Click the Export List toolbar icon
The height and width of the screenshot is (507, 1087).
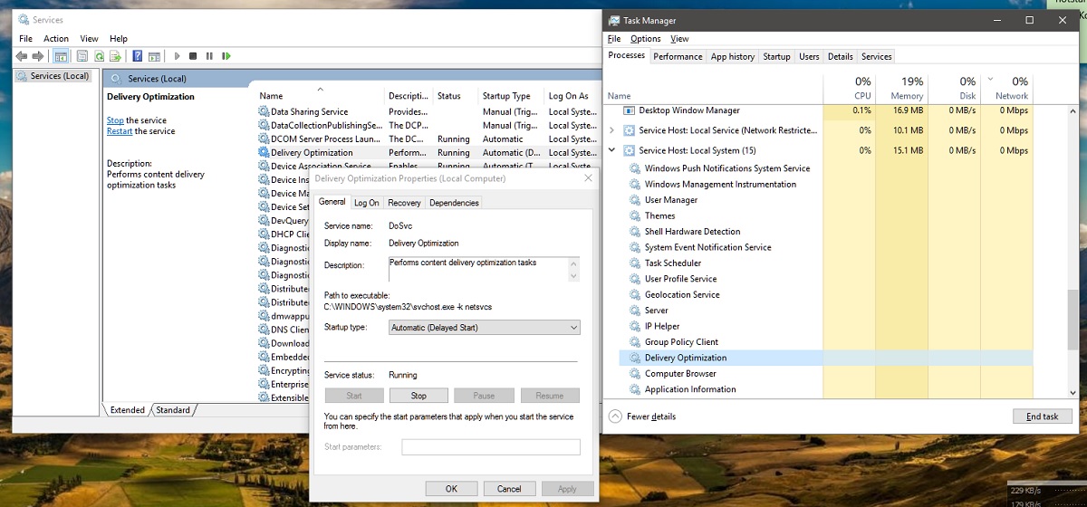[x=115, y=56]
